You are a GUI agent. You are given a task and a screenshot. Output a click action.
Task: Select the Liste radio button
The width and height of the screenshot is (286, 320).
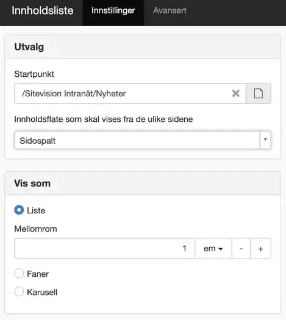[x=19, y=210]
